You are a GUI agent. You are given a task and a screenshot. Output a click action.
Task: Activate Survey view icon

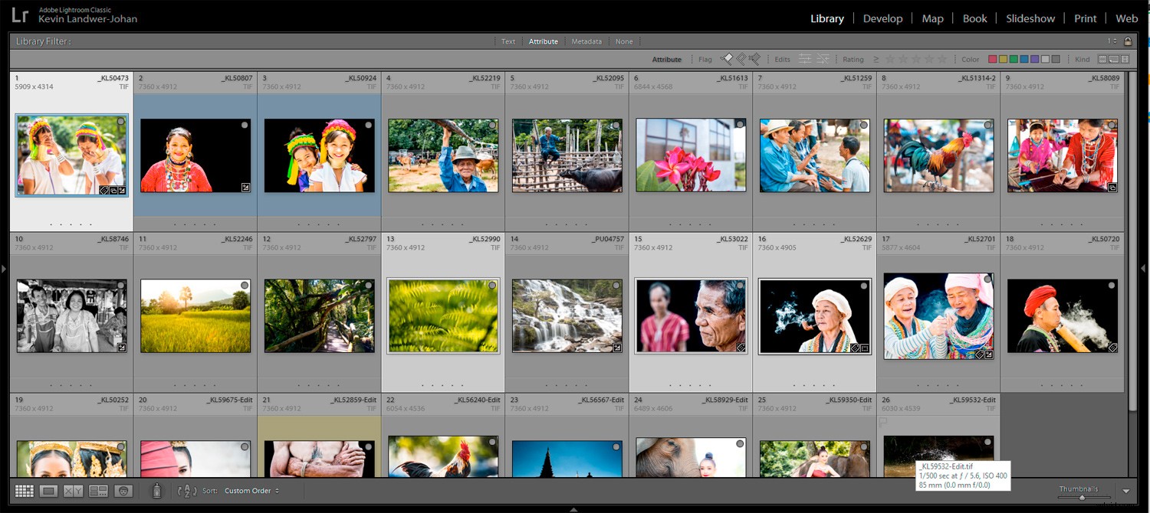99,490
